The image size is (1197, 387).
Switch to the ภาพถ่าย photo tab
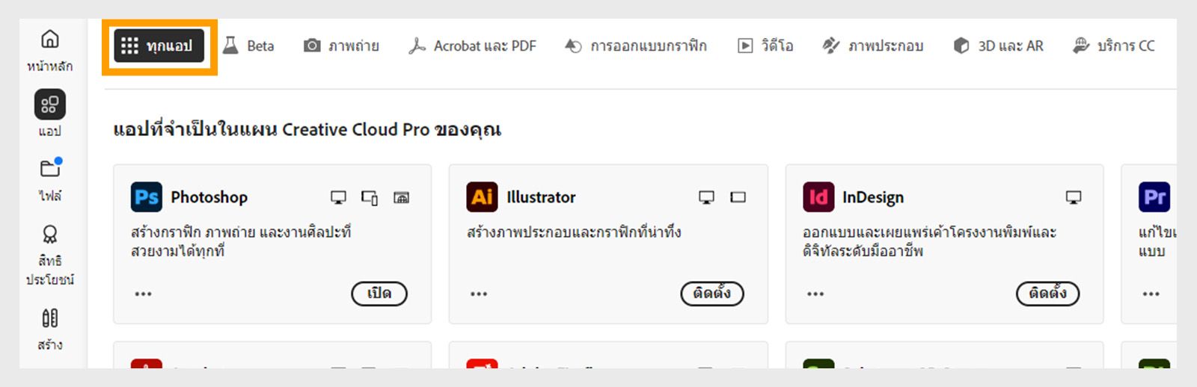point(341,46)
